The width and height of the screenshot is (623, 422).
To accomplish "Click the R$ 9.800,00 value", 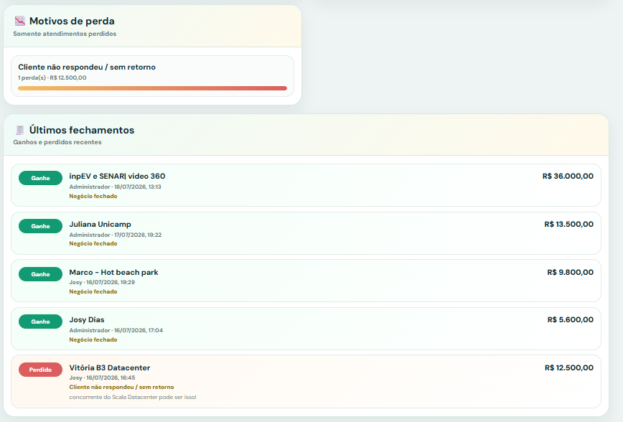I will click(x=570, y=272).
